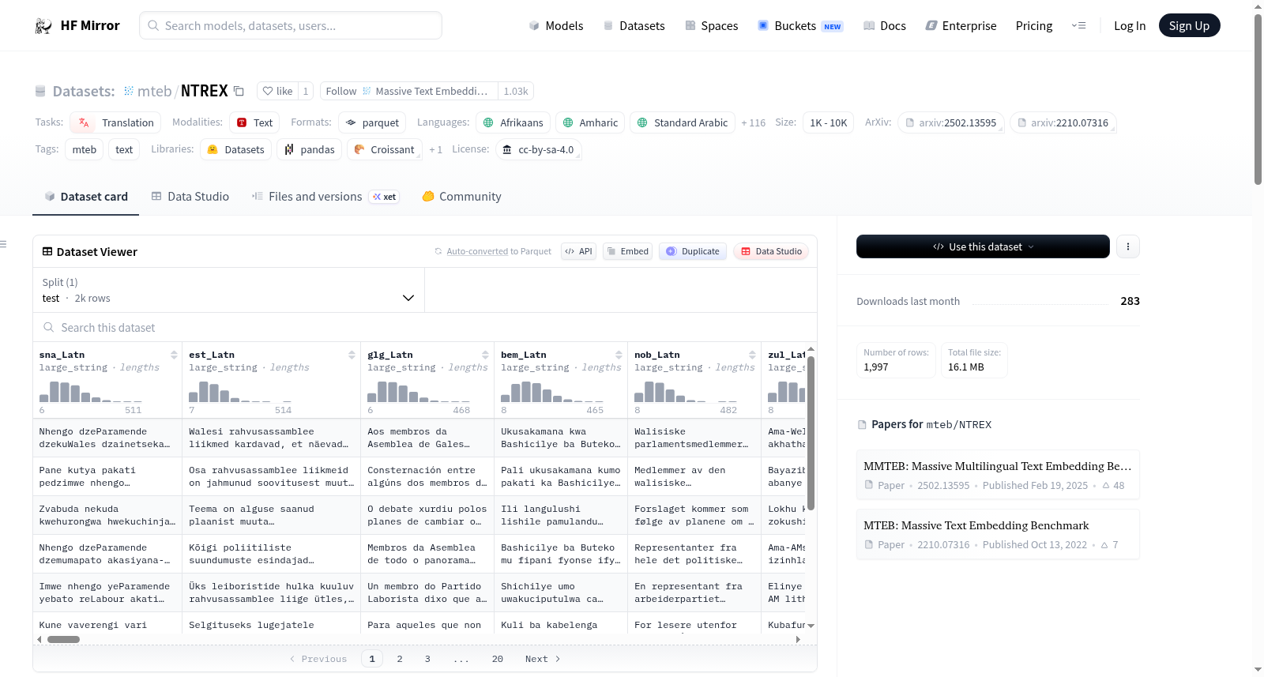Switch to the Data Studio tab
This screenshot has width=1264, height=677.
pyautogui.click(x=190, y=197)
